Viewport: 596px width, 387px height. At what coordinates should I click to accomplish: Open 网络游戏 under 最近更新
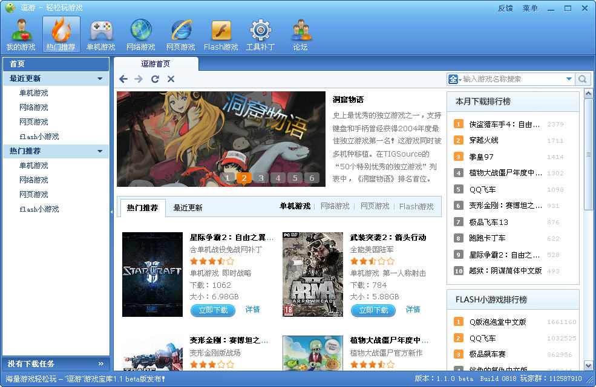[x=34, y=108]
